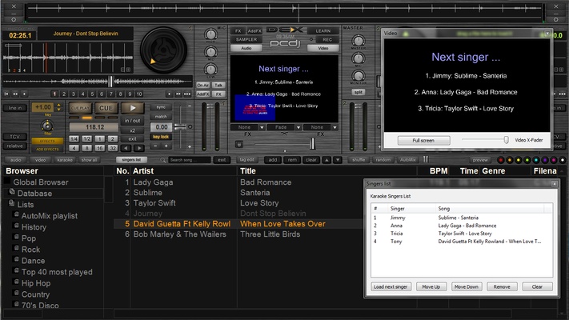Screen dimensions: 569x320
Task: Click the deck 1 spinning platter
Action: (x=163, y=50)
